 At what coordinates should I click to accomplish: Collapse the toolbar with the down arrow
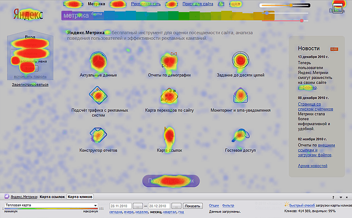341,197
